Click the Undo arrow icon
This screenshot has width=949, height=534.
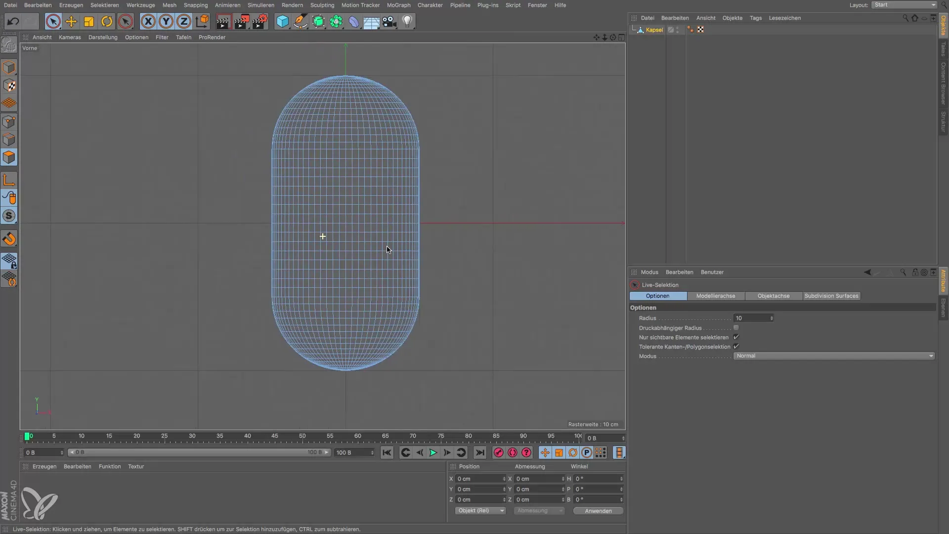coord(13,21)
